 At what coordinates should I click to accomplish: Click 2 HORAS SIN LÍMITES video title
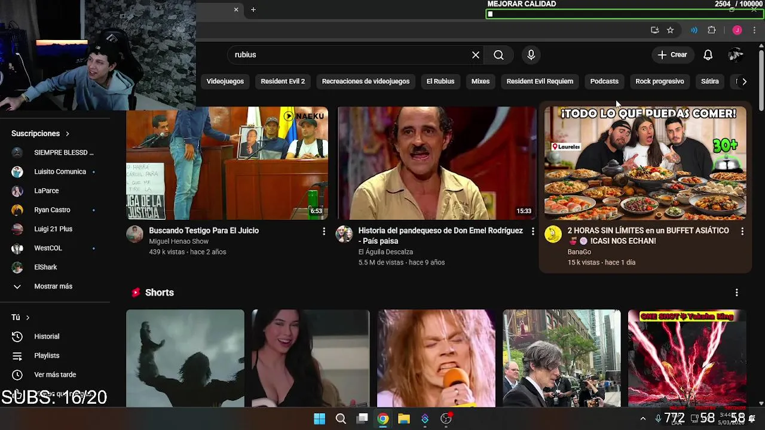coord(648,236)
